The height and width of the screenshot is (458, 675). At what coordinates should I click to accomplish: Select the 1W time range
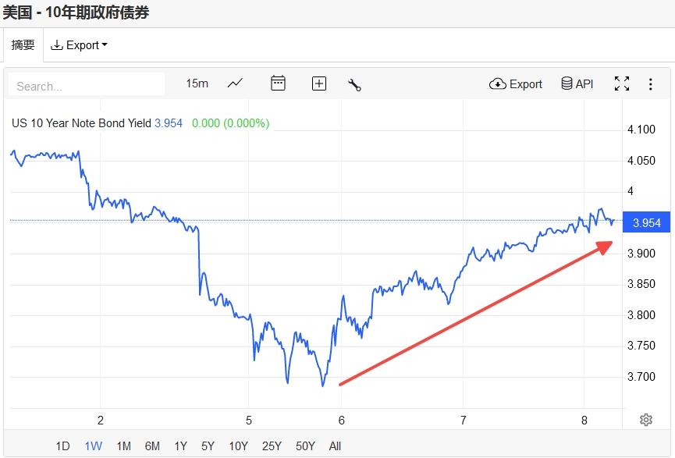(93, 446)
